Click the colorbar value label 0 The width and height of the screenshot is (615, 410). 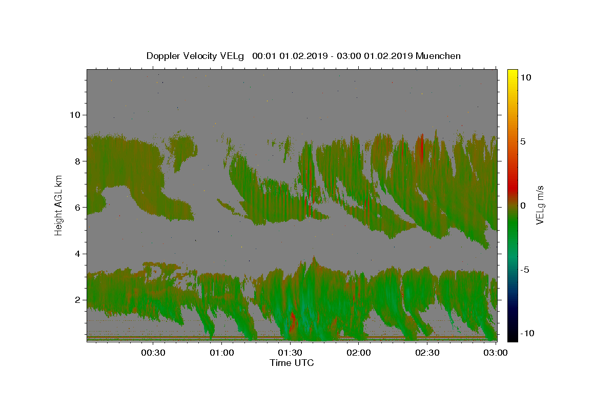524,206
